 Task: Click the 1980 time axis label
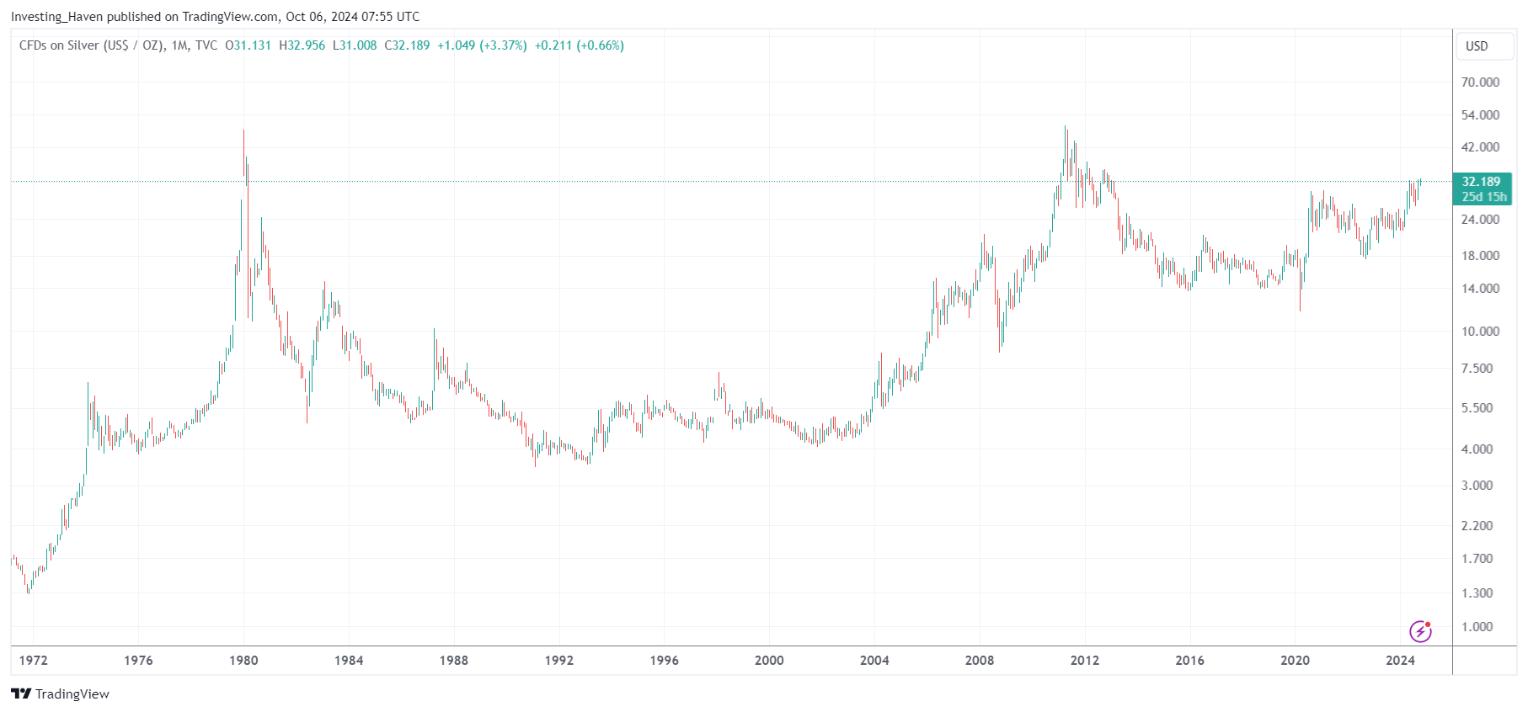coord(243,661)
